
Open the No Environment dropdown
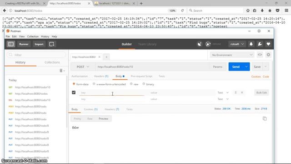232,55
